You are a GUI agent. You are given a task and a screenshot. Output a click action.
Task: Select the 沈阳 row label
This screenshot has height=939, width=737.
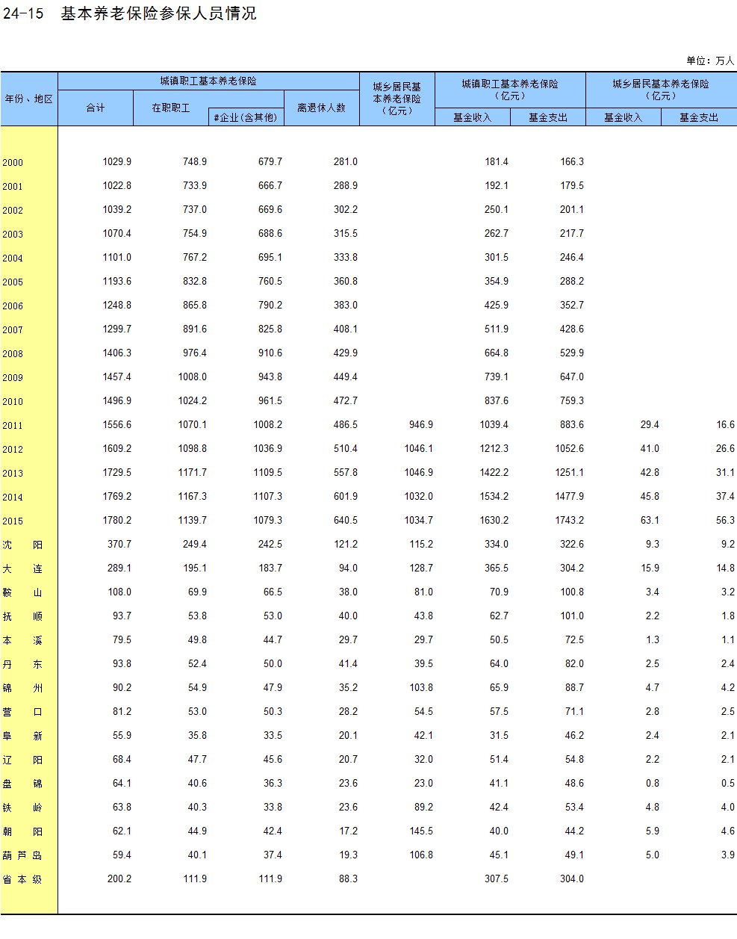click(x=22, y=545)
